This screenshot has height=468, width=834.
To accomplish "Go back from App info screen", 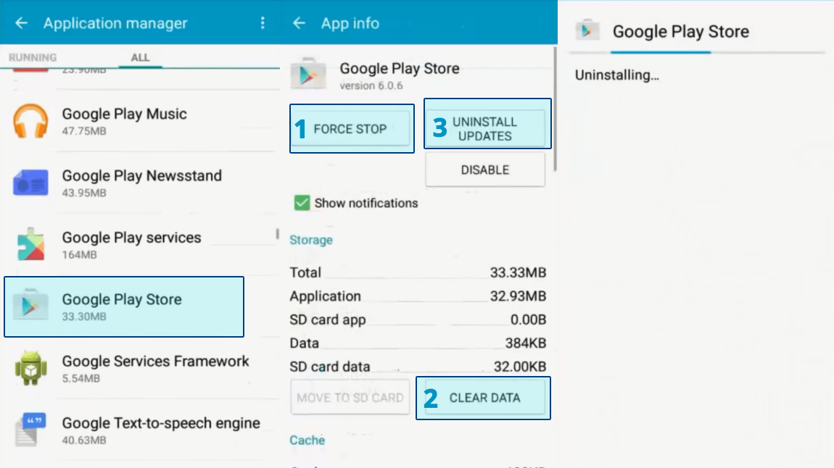I will (299, 23).
